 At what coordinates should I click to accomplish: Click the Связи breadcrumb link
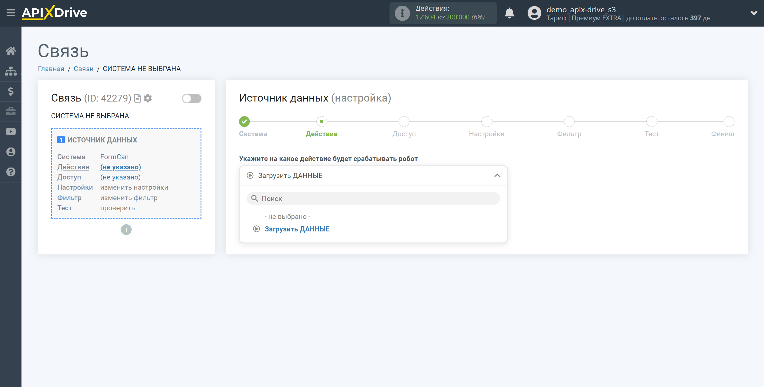point(84,69)
